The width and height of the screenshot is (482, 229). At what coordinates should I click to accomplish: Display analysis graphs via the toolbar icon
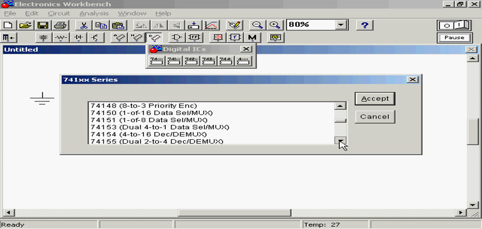(x=211, y=25)
